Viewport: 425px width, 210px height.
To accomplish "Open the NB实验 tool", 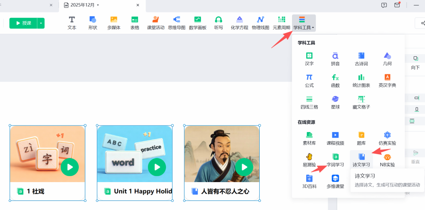I will pyautogui.click(x=387, y=160).
